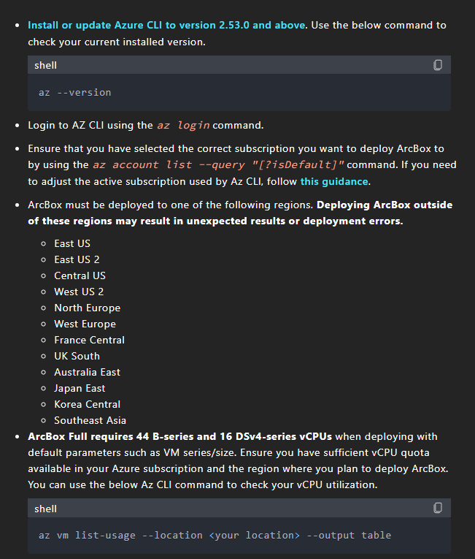Click the UK South region item
Screen dimensions: 475x559
[77, 356]
